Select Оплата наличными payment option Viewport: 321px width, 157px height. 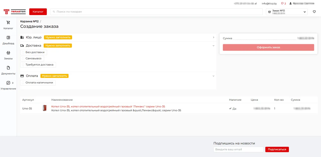[23, 83]
